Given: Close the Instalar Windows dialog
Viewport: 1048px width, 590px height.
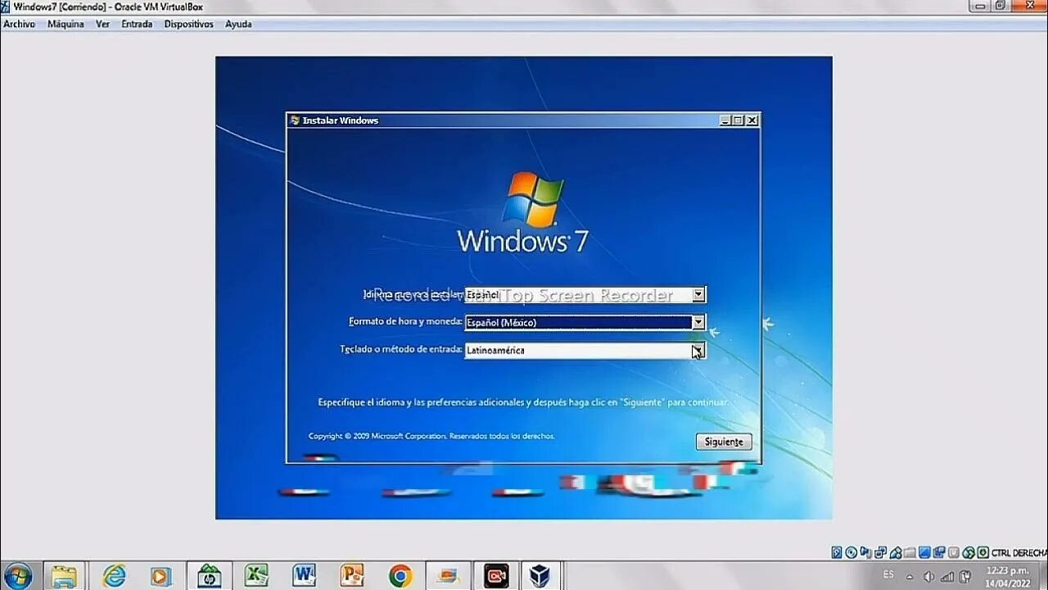Looking at the screenshot, I should (752, 120).
